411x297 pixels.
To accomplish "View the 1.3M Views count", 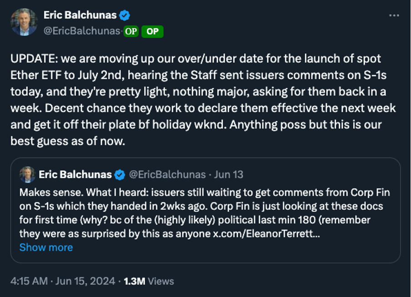I will pyautogui.click(x=134, y=281).
